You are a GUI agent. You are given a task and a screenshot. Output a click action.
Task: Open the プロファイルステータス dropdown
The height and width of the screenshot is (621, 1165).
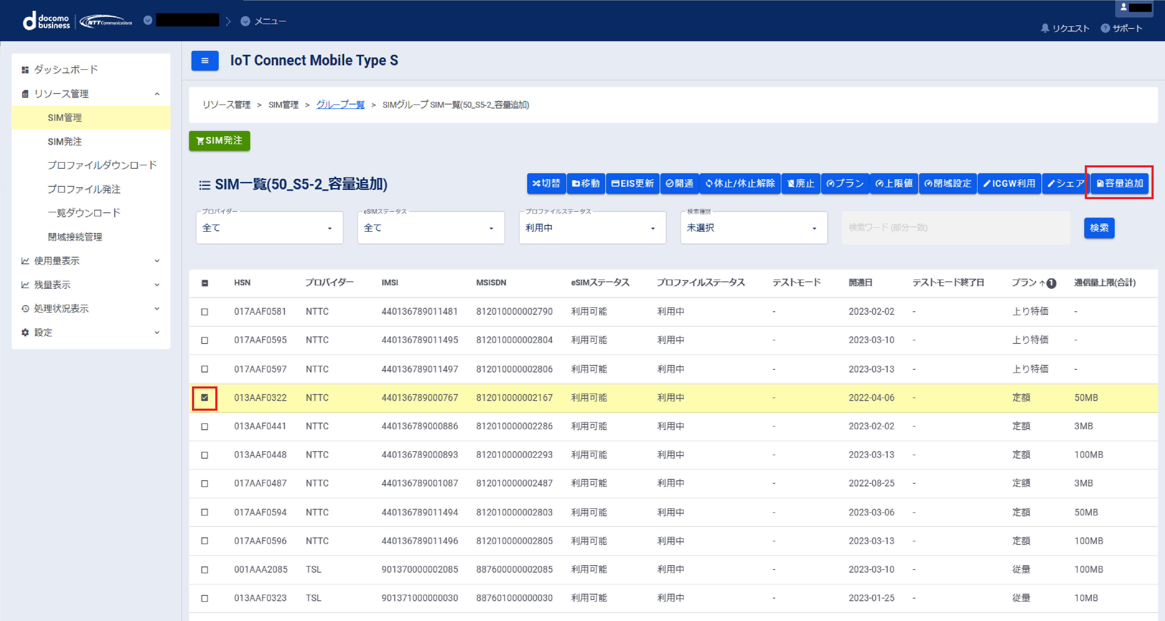pyautogui.click(x=592, y=228)
